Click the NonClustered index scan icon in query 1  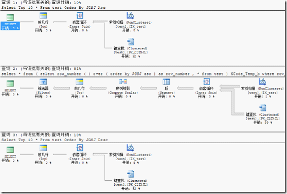(130, 15)
